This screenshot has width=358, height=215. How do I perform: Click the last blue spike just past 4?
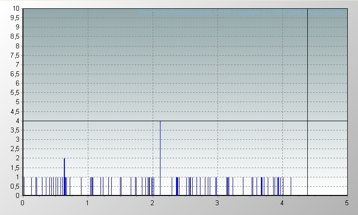[291, 186]
